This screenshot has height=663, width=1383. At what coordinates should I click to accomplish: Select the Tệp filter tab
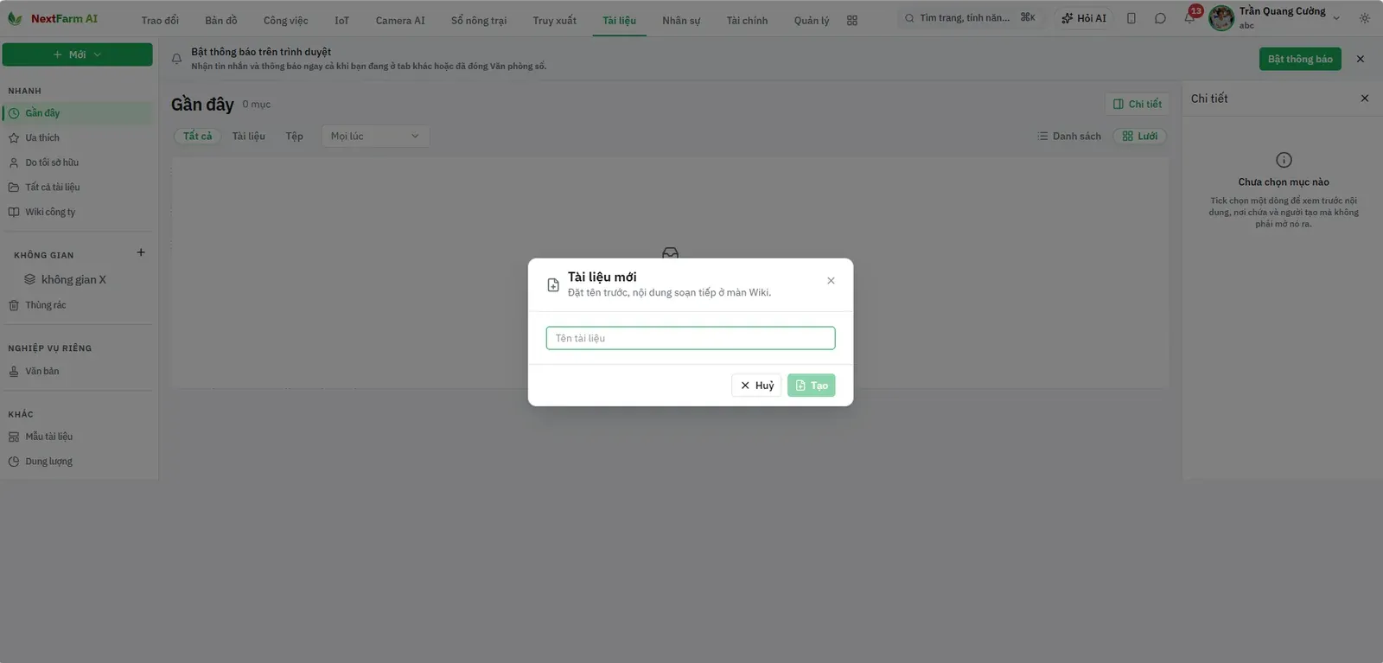pos(295,136)
